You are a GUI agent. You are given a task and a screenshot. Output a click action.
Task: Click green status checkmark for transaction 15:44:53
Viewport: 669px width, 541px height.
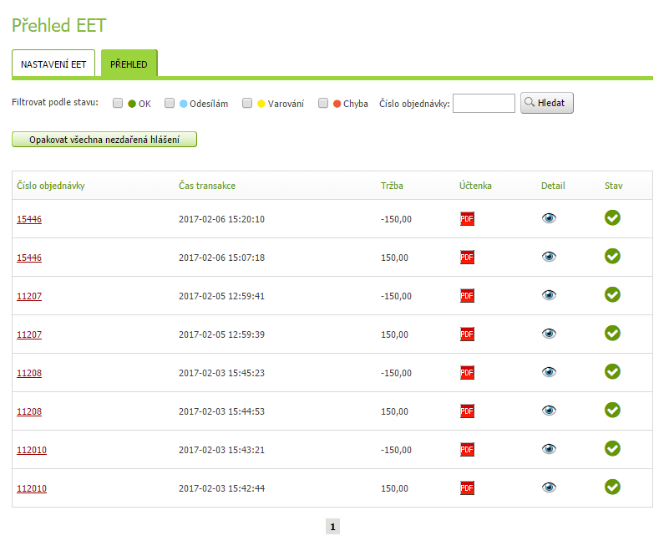click(x=612, y=410)
